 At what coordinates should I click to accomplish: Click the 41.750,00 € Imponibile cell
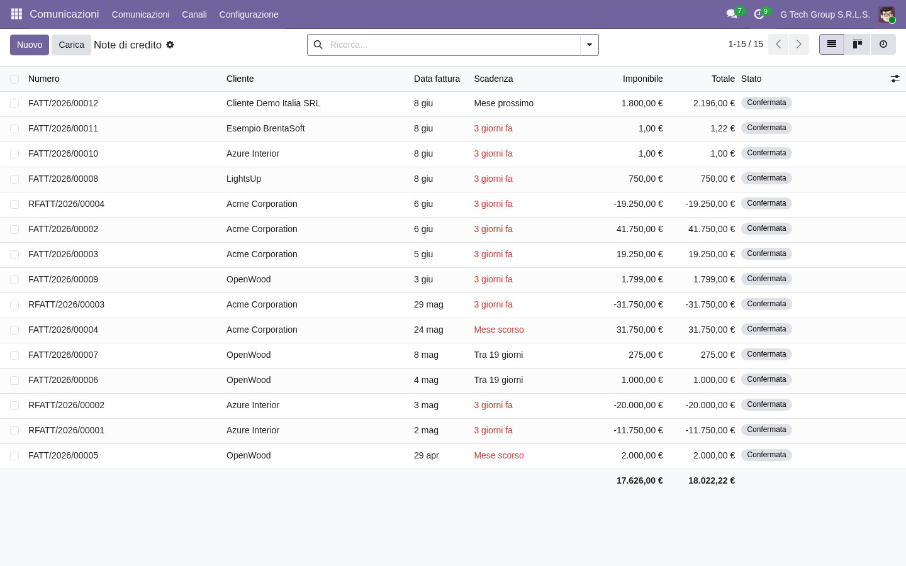(639, 229)
